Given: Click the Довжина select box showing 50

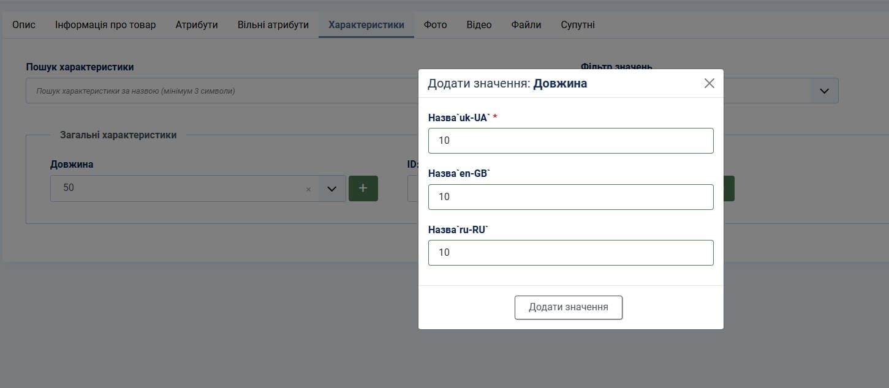Looking at the screenshot, I should pyautogui.click(x=178, y=188).
